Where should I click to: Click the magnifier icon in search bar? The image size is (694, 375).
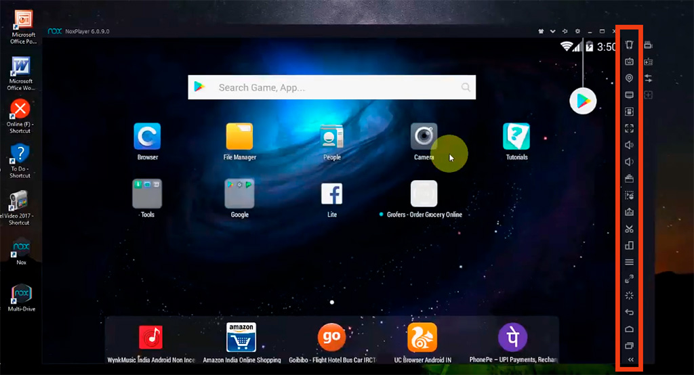pyautogui.click(x=466, y=87)
